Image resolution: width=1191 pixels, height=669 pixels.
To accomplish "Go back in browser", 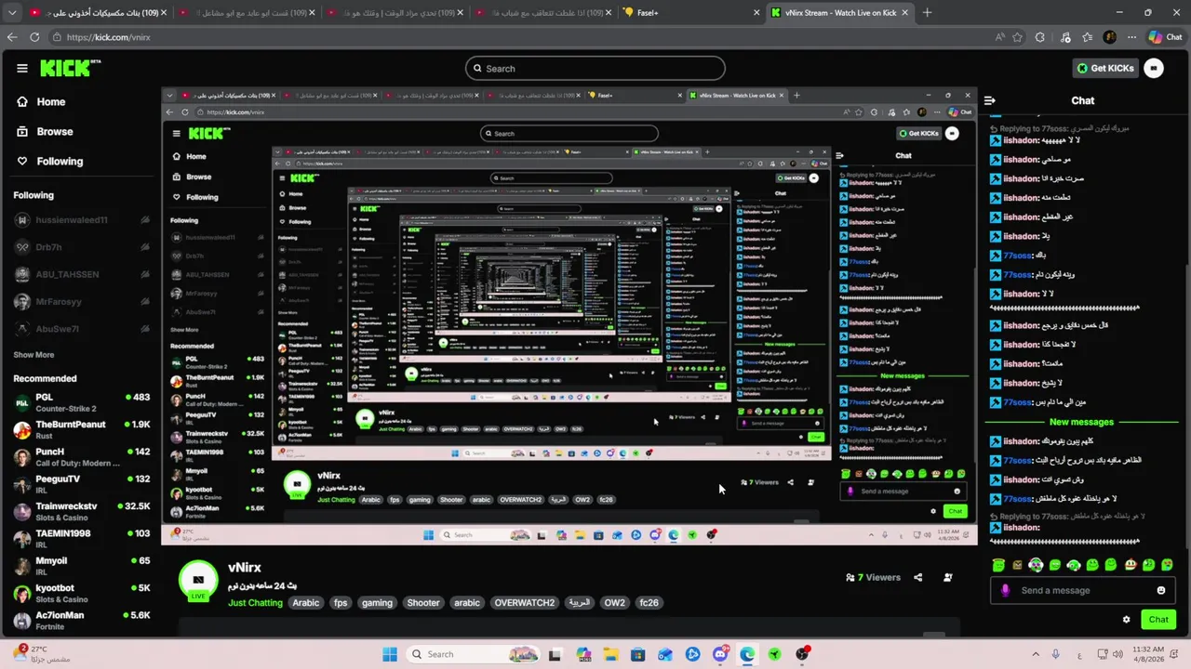I will point(12,37).
